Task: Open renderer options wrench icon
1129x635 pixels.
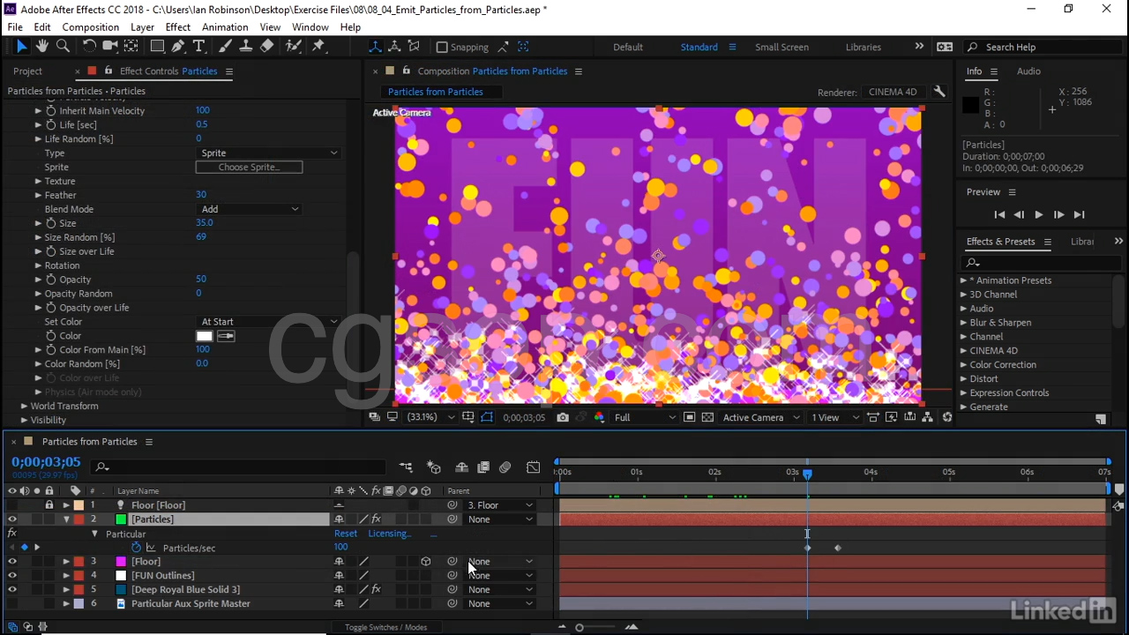Action: click(939, 92)
